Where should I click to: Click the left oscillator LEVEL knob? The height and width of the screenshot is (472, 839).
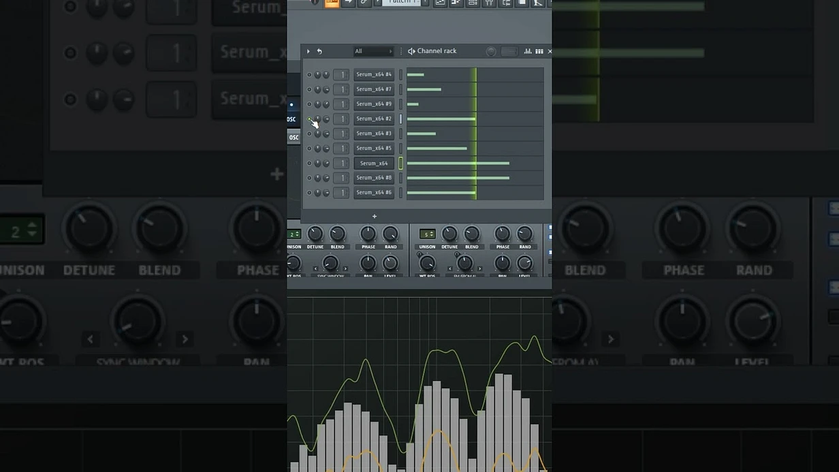(390, 264)
